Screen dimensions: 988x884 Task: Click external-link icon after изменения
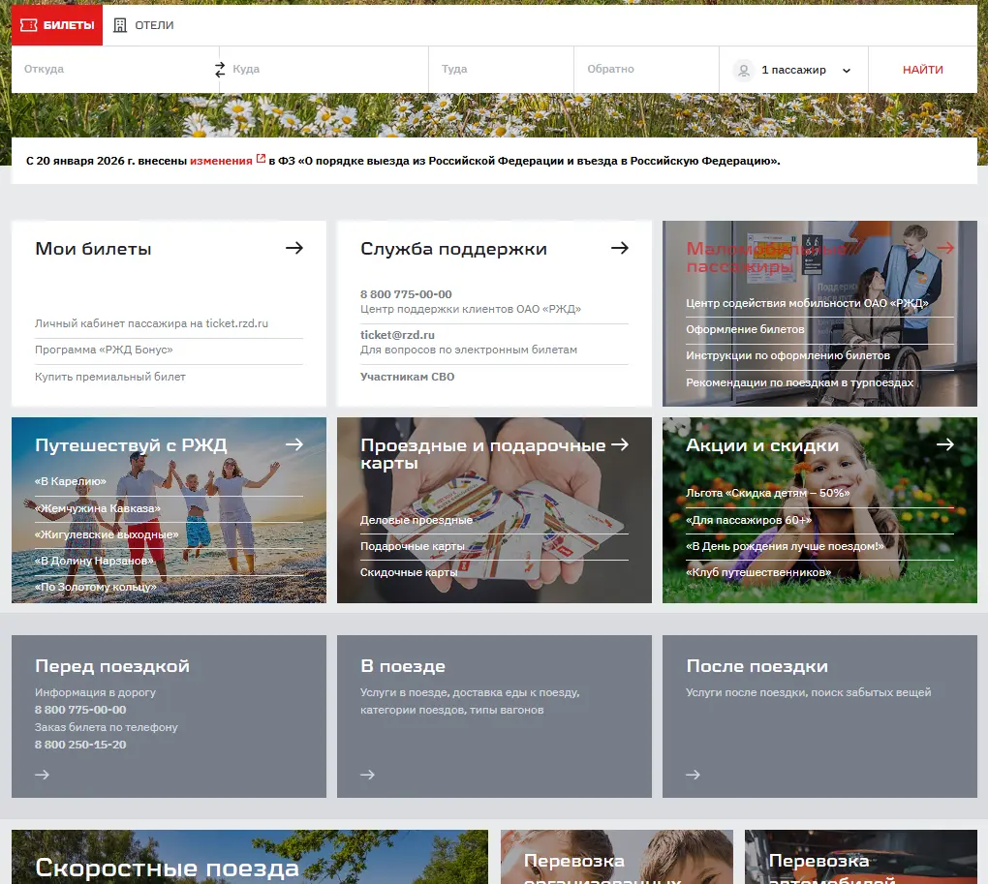(261, 160)
